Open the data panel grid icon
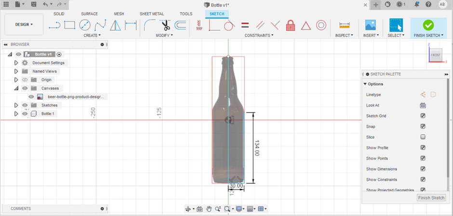Screen dimensions: 453x216 (x=6, y=4)
